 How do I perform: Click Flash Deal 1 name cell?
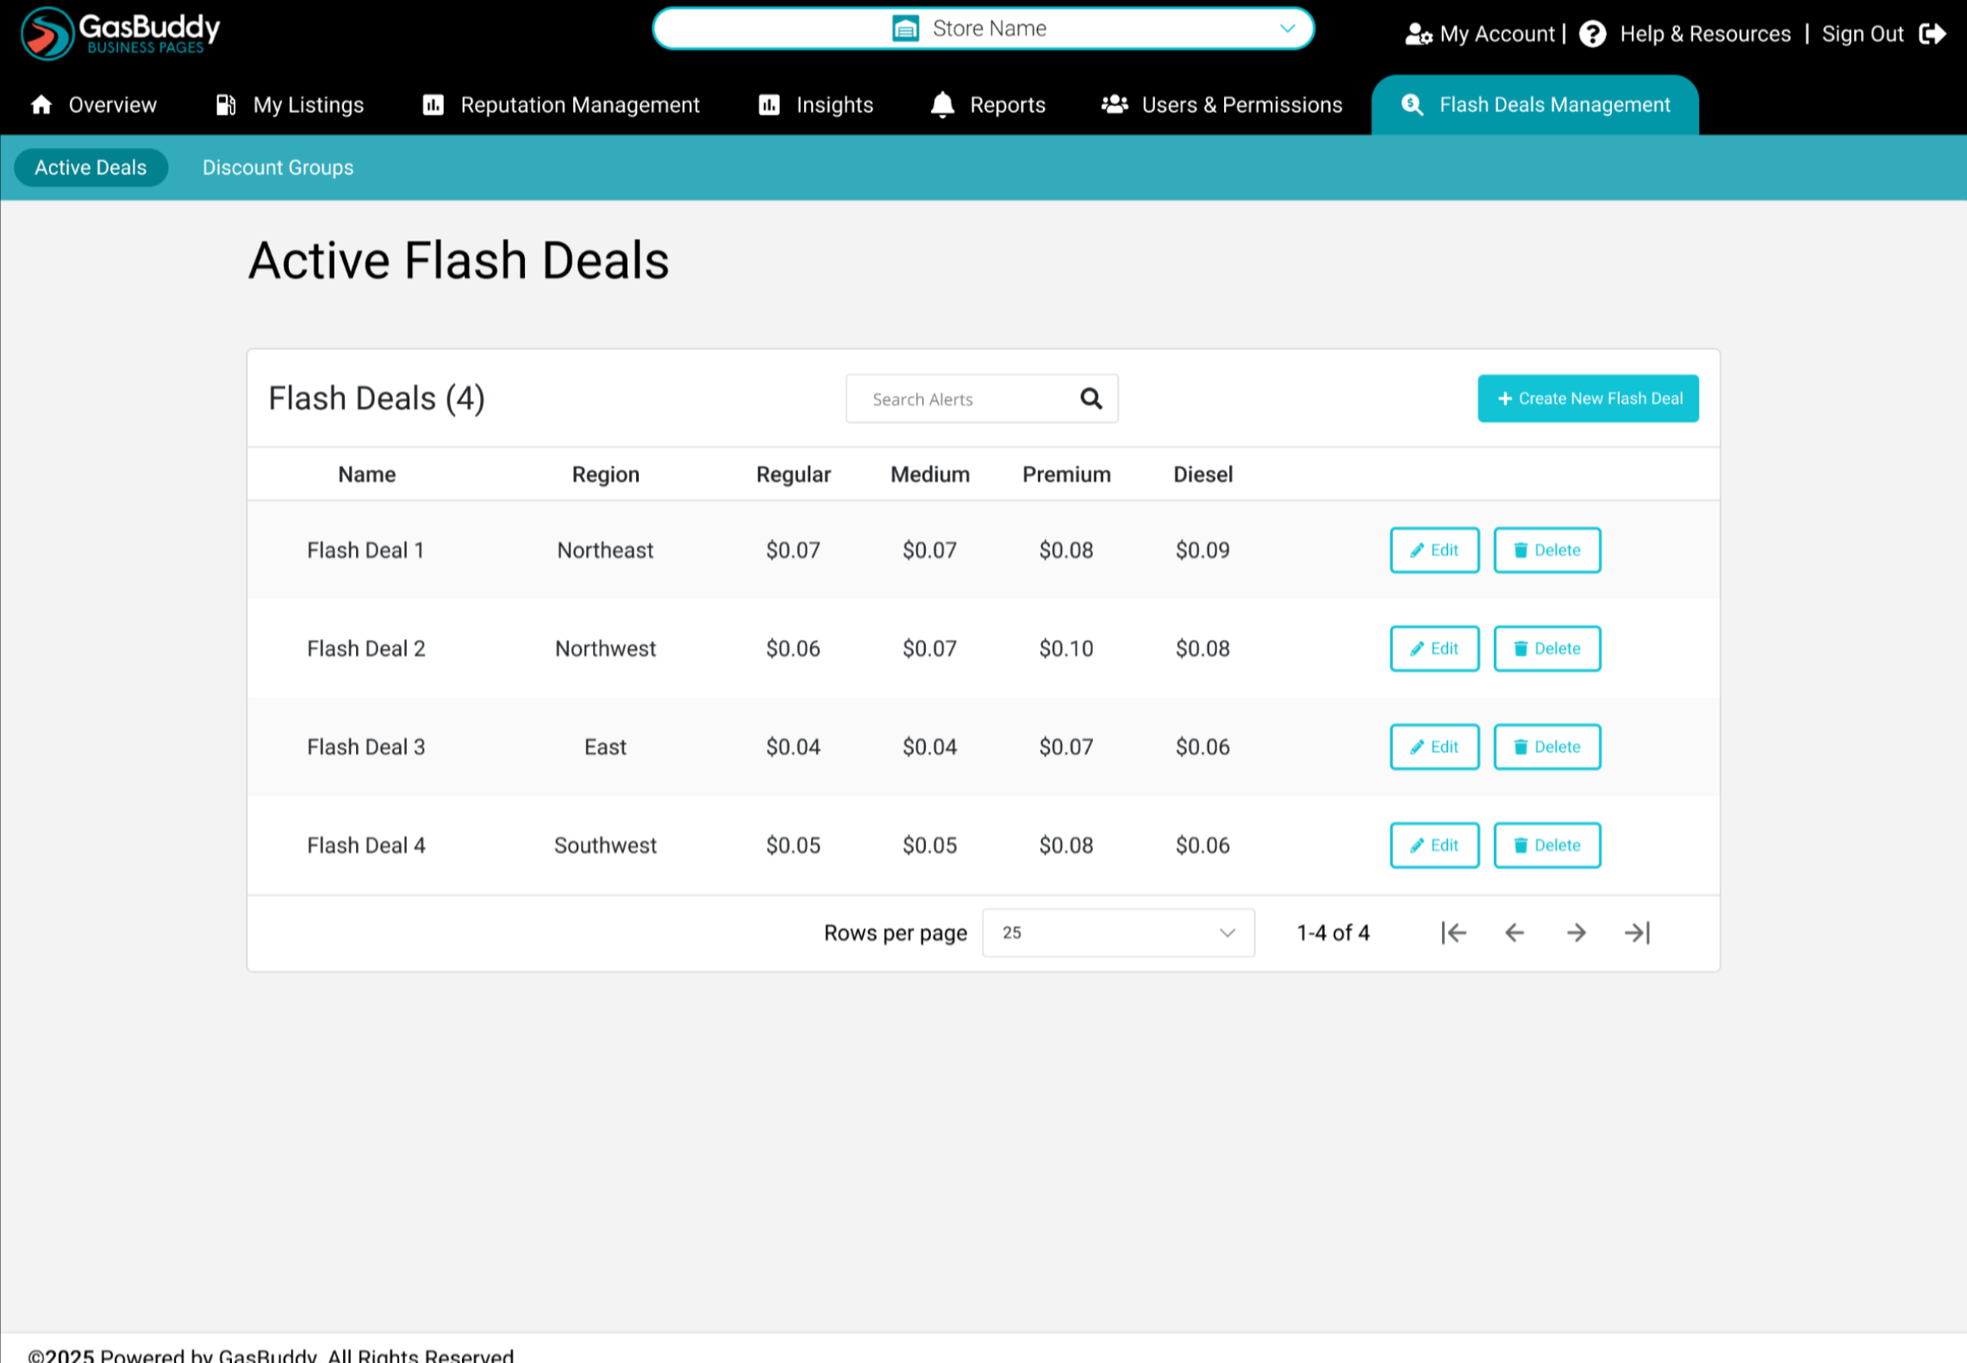click(365, 550)
